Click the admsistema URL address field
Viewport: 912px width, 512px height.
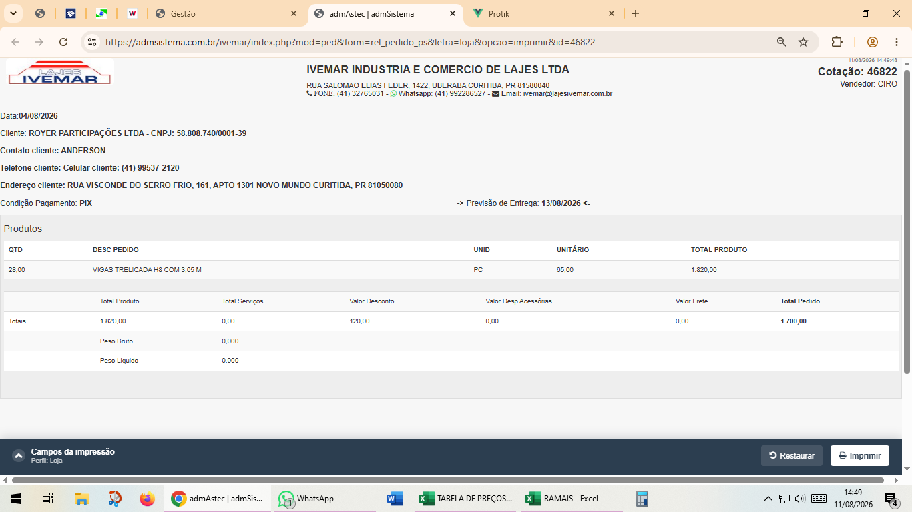pos(350,42)
